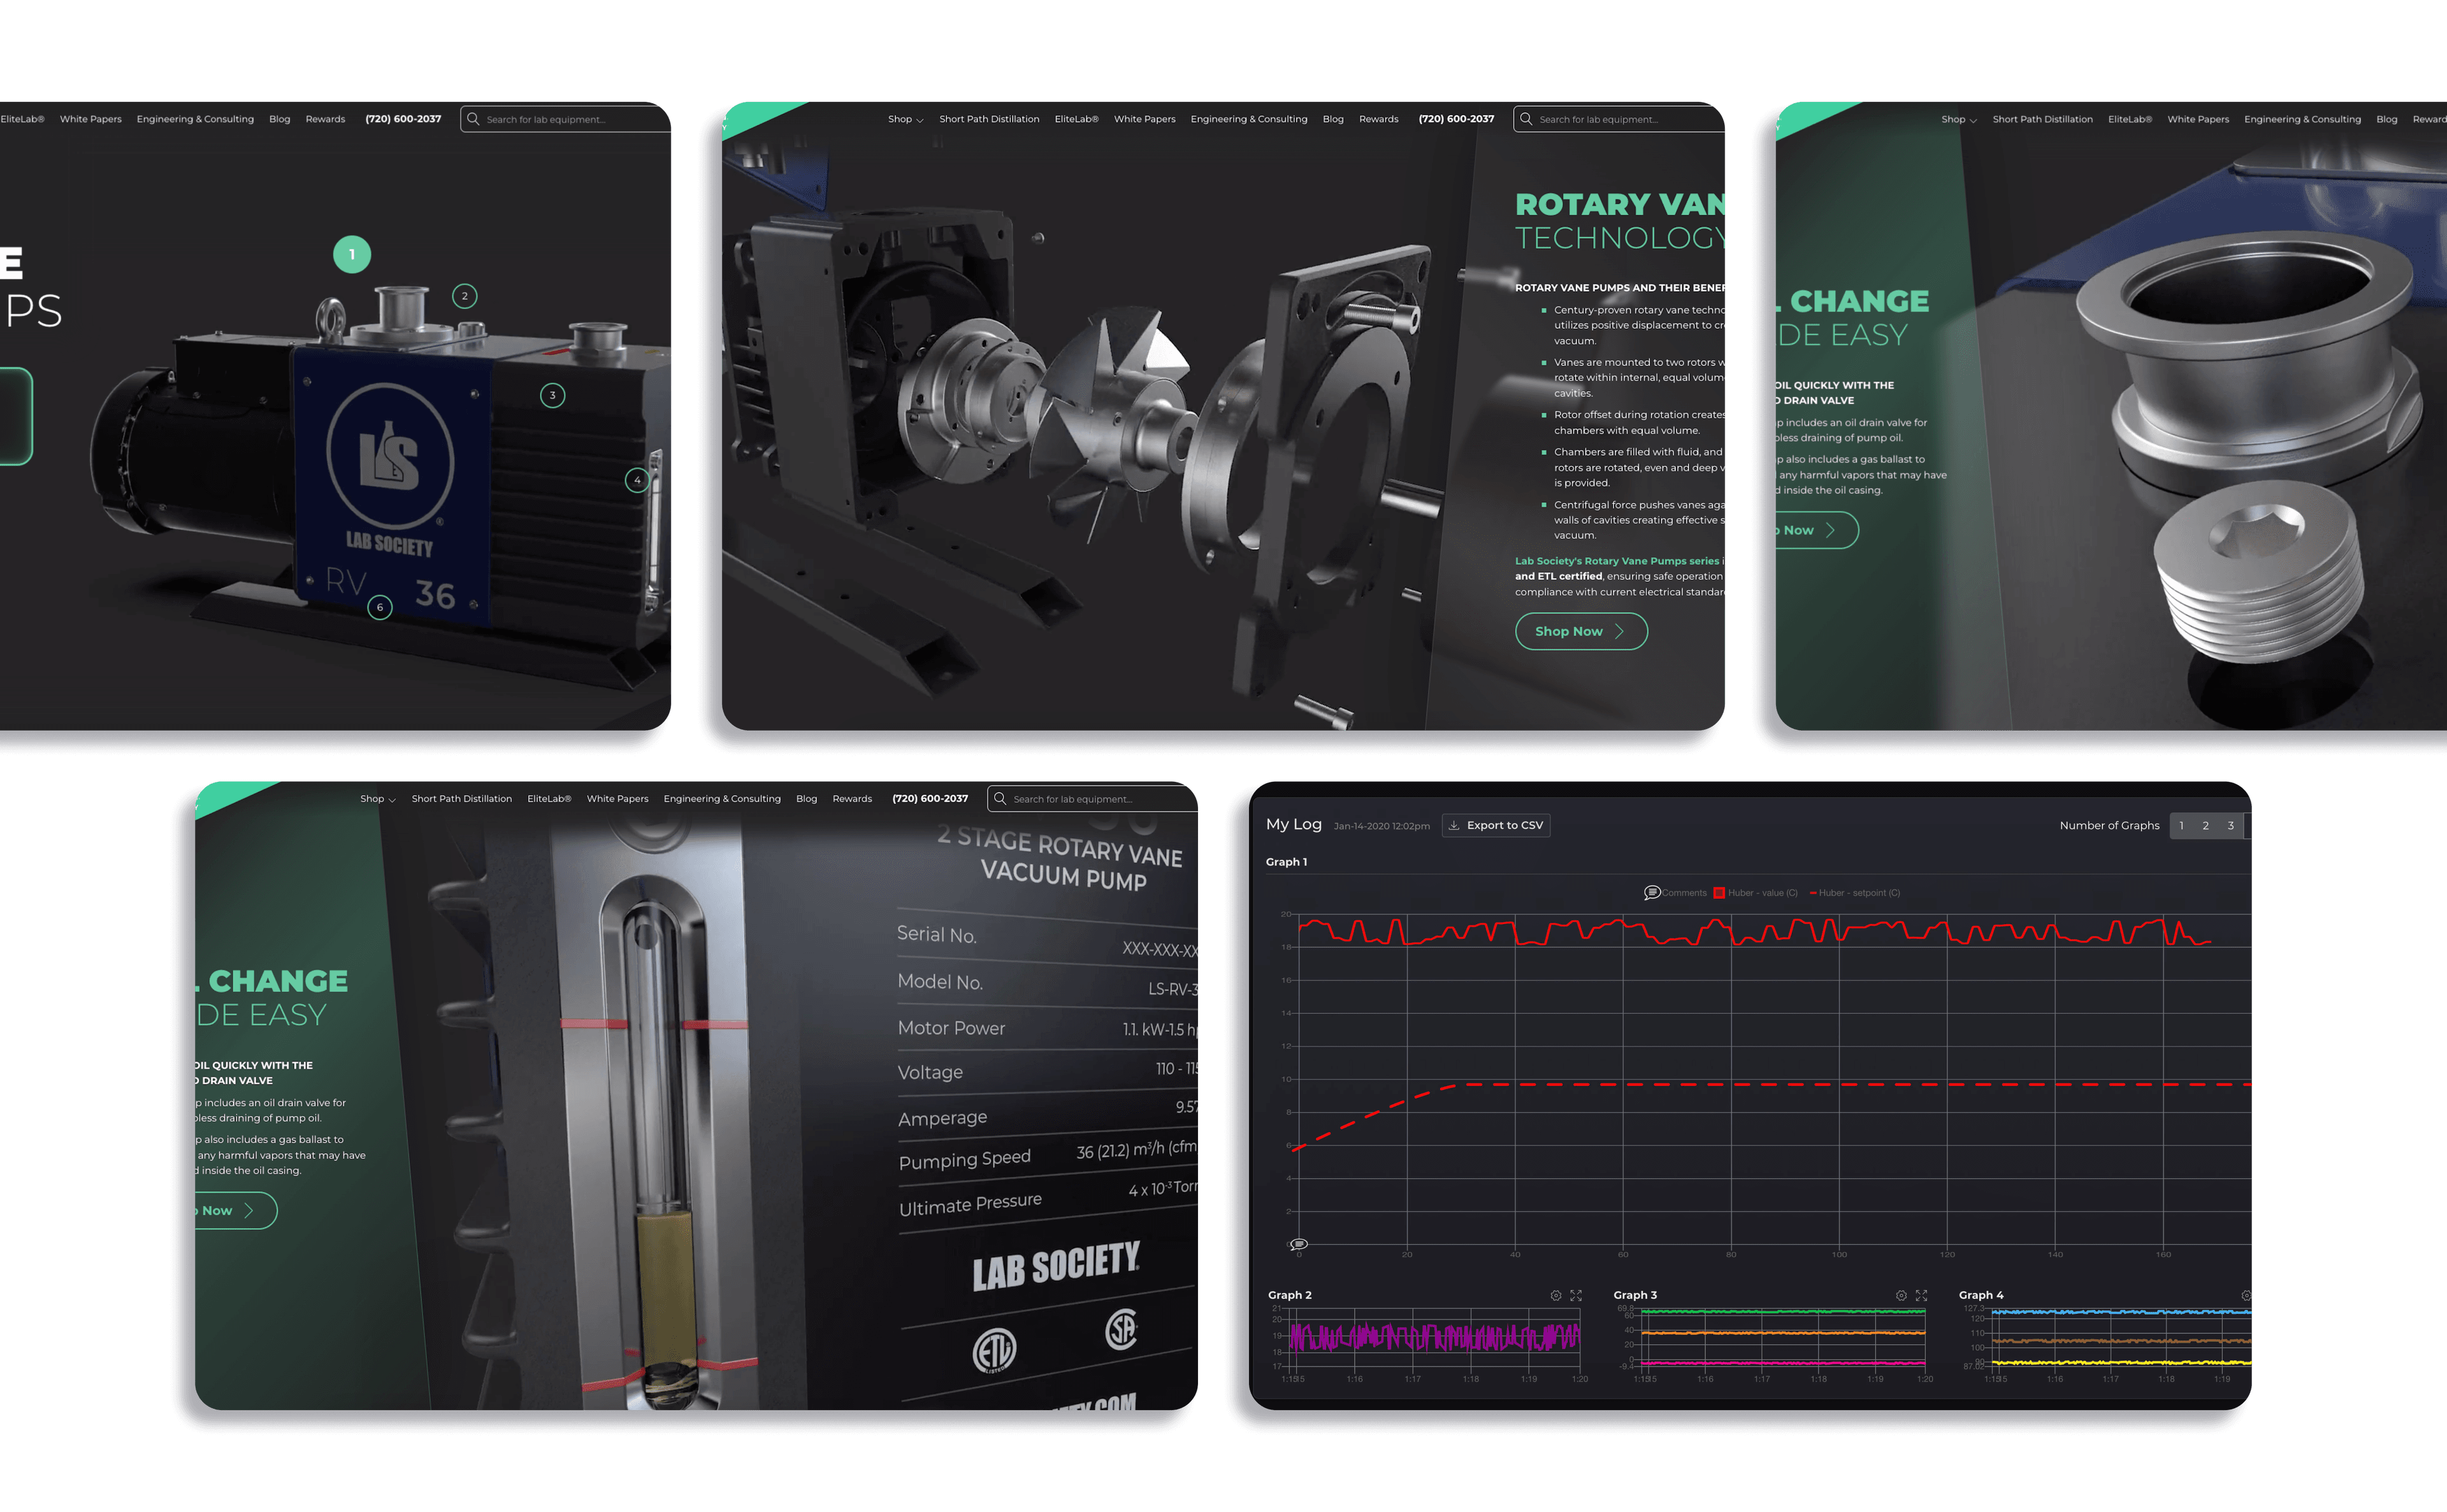Toggle Huber - setpoint (C) series in legend

1855,893
